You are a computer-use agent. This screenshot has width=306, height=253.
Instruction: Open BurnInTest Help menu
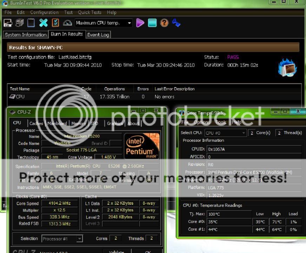tap(112, 12)
